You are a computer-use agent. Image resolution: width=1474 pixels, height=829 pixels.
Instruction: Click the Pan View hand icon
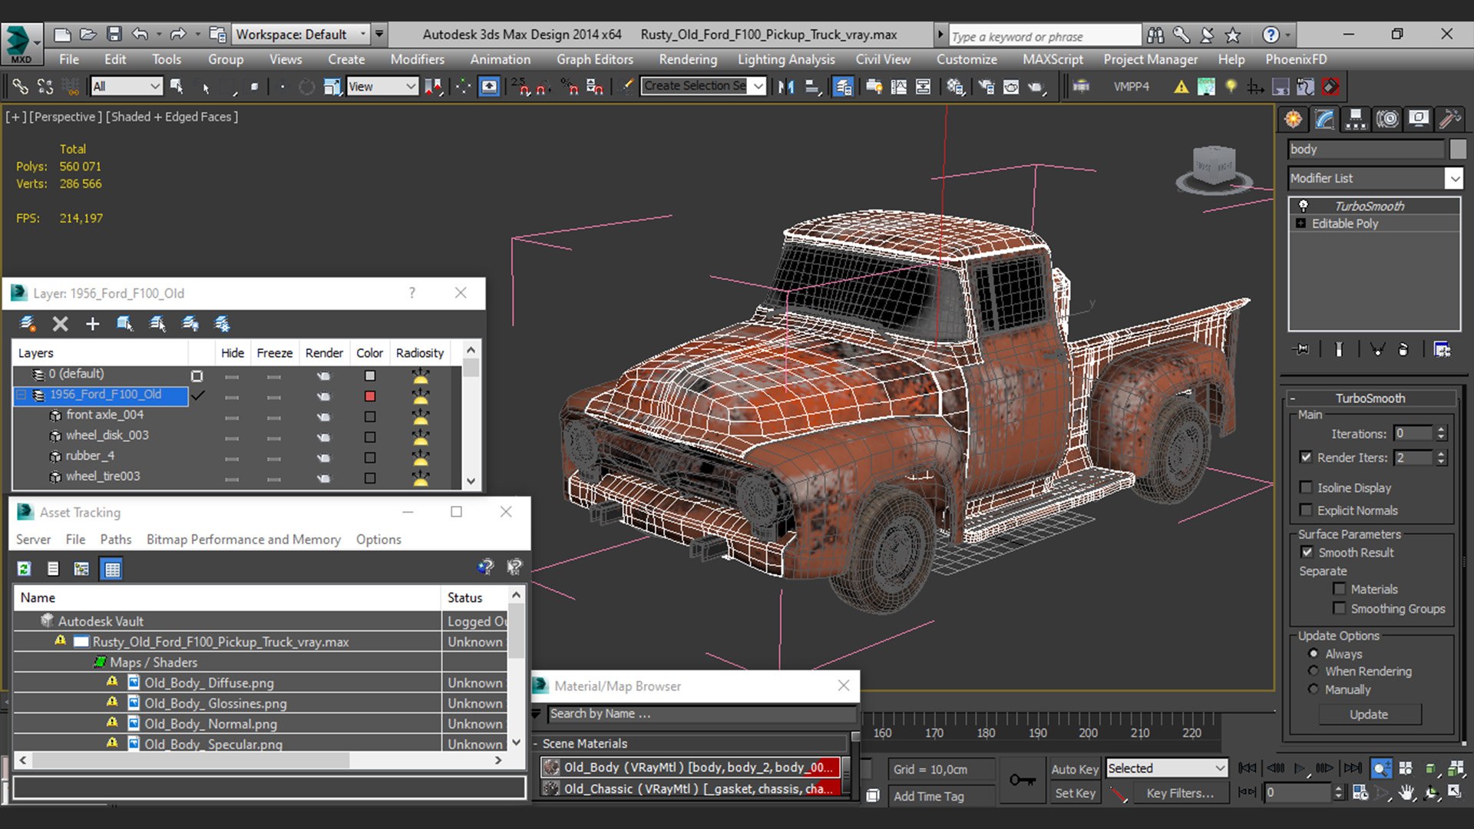[x=1406, y=792]
